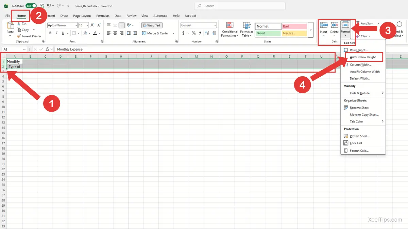The width and height of the screenshot is (408, 229).
Task: Select AutoFit Row Height menu entry
Action: click(363, 57)
